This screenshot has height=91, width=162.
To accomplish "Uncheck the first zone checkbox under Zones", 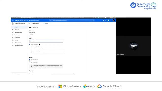I will coord(30,59).
